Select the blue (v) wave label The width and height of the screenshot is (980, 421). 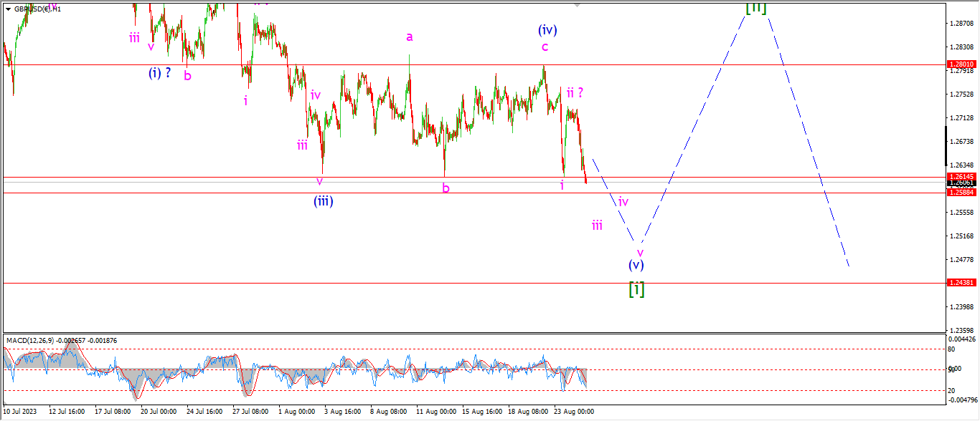click(636, 264)
